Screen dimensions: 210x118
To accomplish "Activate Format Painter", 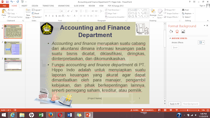I will (15, 17).
